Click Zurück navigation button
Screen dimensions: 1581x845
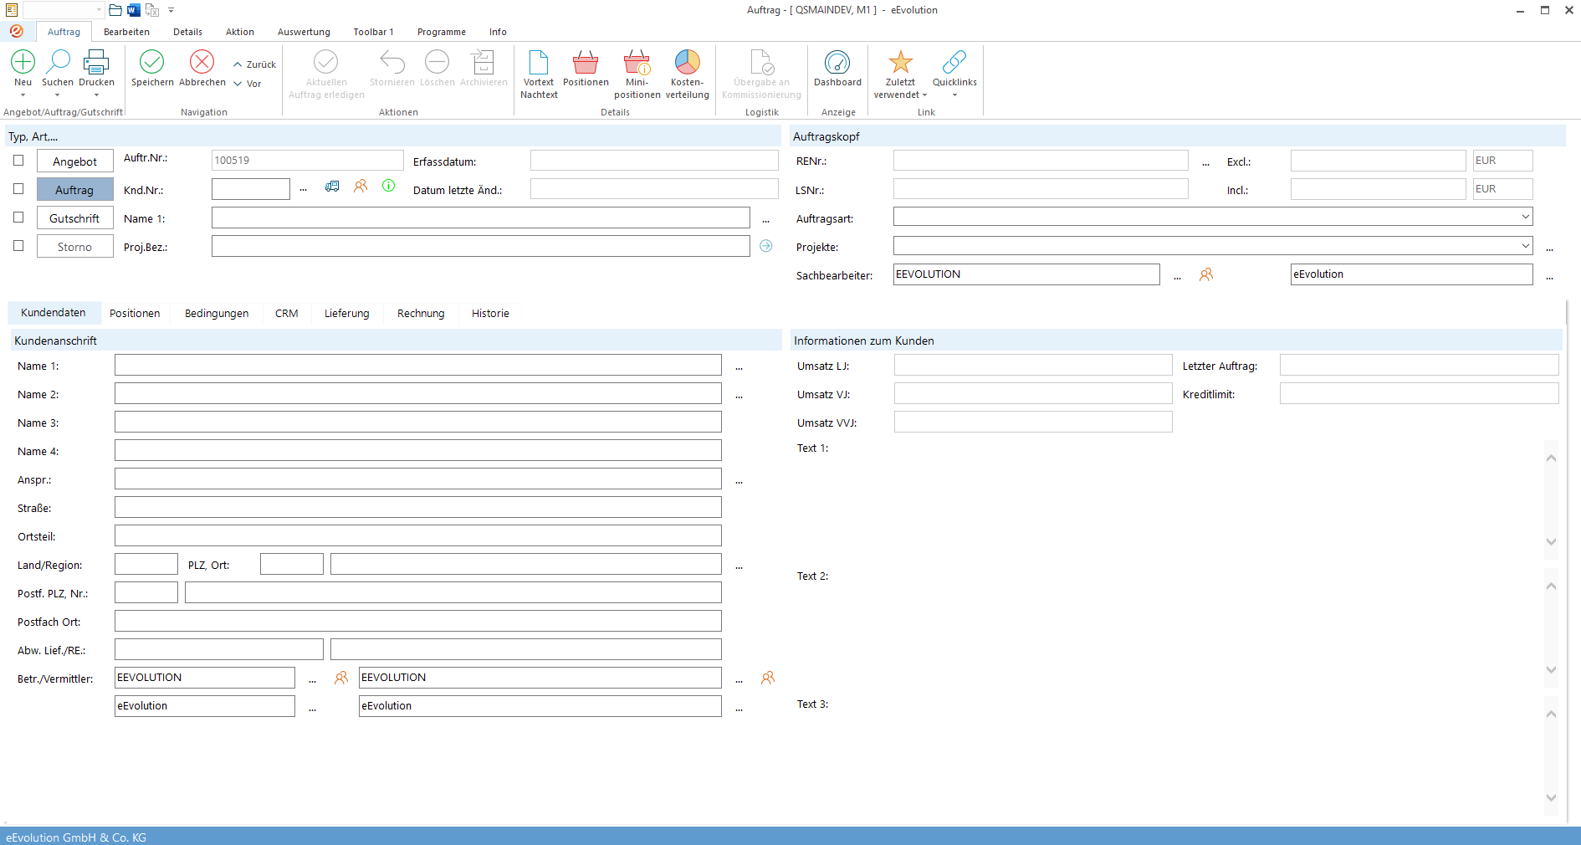click(x=254, y=64)
